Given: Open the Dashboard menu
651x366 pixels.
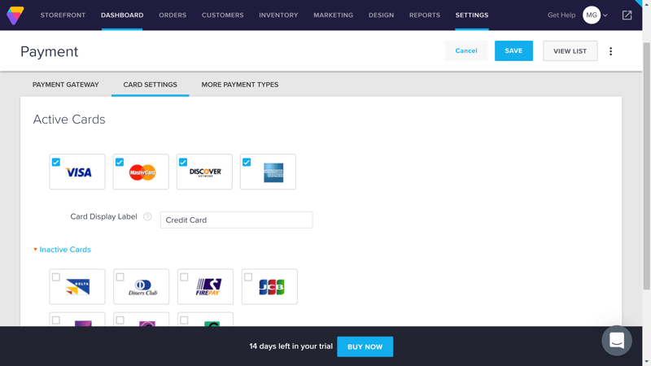Looking at the screenshot, I should click(x=122, y=15).
